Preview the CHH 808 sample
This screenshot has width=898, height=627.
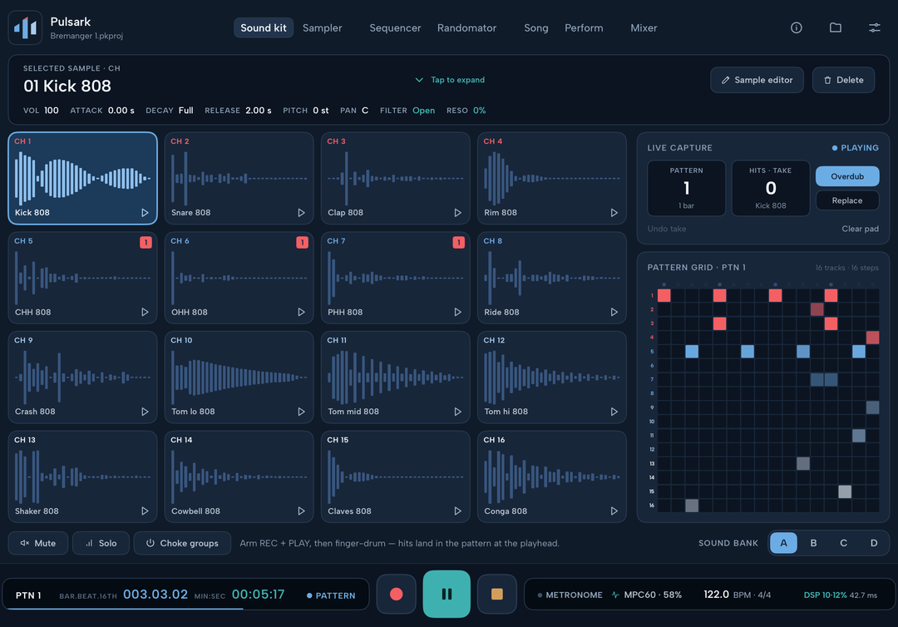145,312
